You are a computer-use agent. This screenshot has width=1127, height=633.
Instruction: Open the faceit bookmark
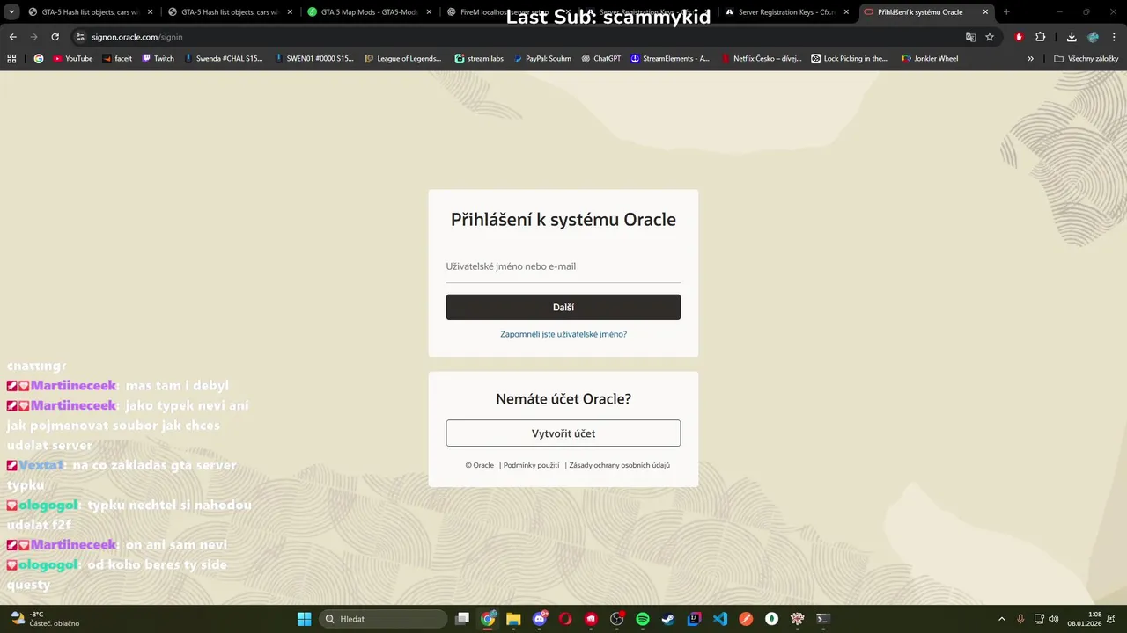117,58
